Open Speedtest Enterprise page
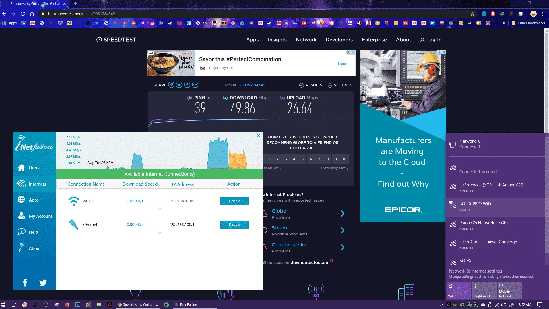The image size is (549, 309). [x=374, y=40]
